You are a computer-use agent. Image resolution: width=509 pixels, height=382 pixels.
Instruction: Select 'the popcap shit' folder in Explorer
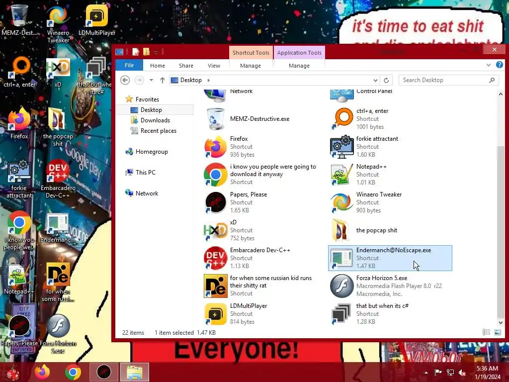(x=390, y=230)
